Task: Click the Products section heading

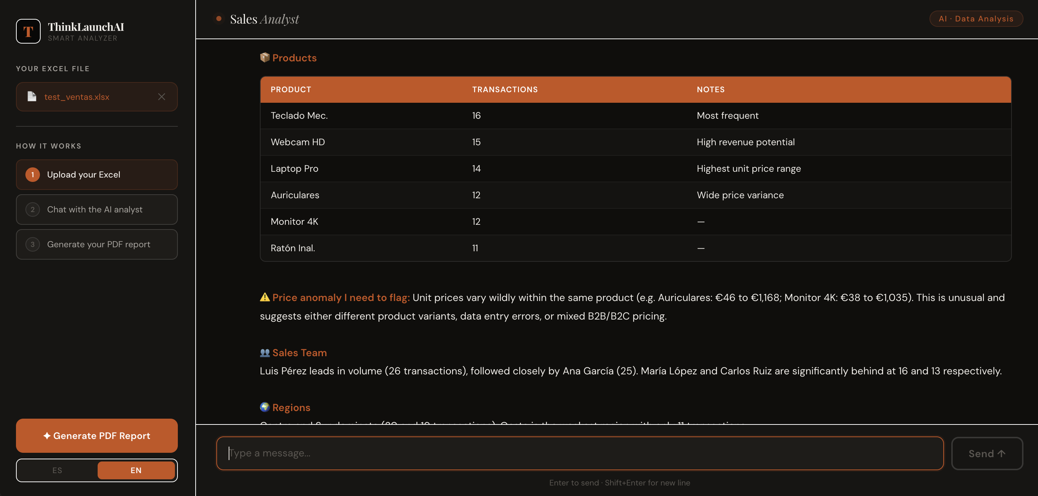Action: 295,58
